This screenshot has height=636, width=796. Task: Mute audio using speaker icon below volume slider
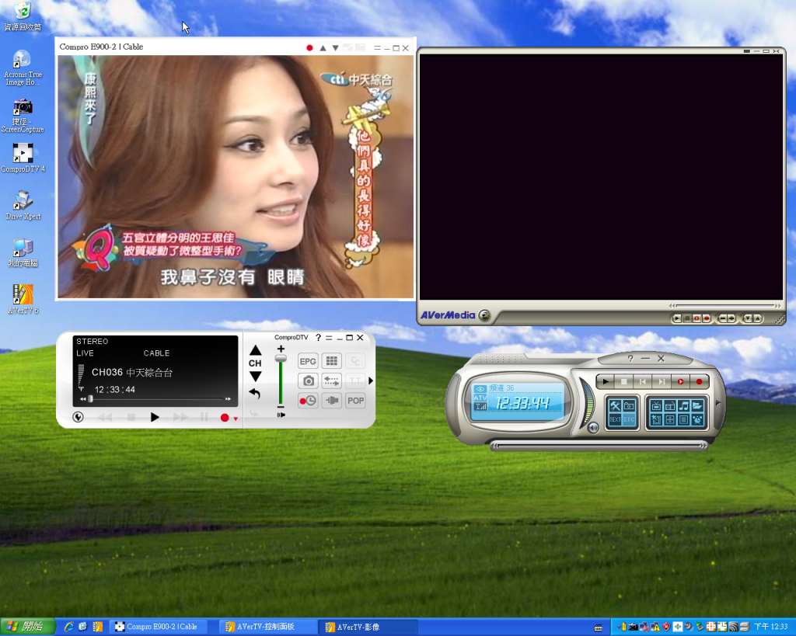click(x=281, y=415)
